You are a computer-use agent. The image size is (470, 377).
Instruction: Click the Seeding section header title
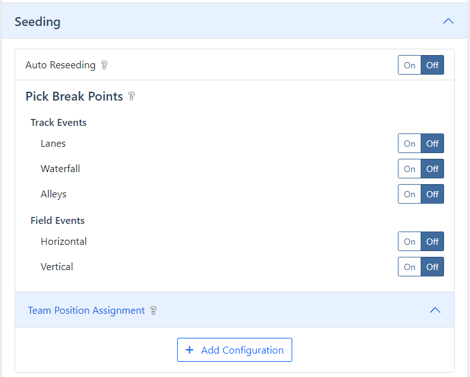37,22
